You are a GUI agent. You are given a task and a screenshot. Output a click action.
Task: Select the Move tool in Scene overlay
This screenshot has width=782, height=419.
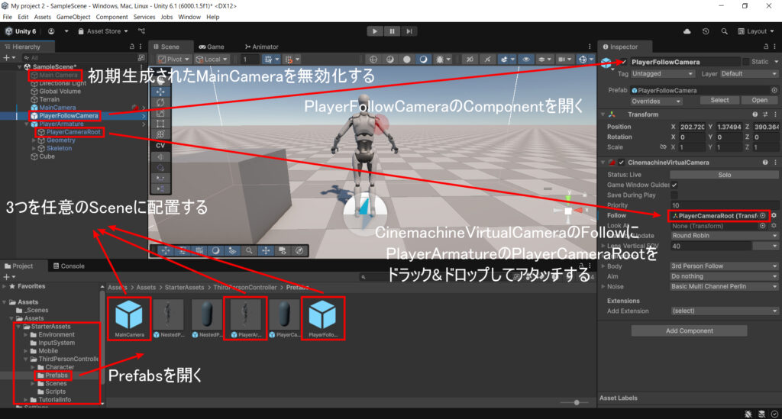point(160,92)
